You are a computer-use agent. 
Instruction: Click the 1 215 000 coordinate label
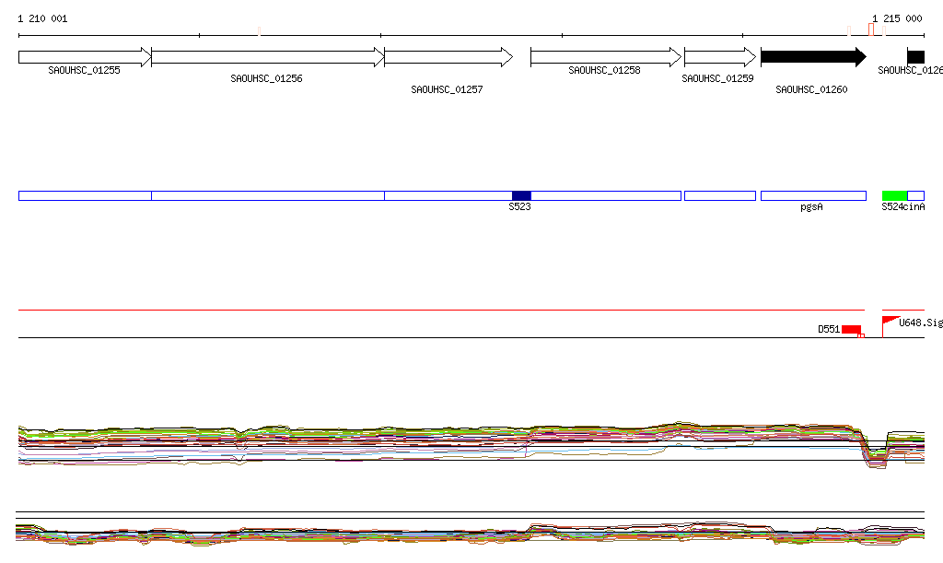897,18
